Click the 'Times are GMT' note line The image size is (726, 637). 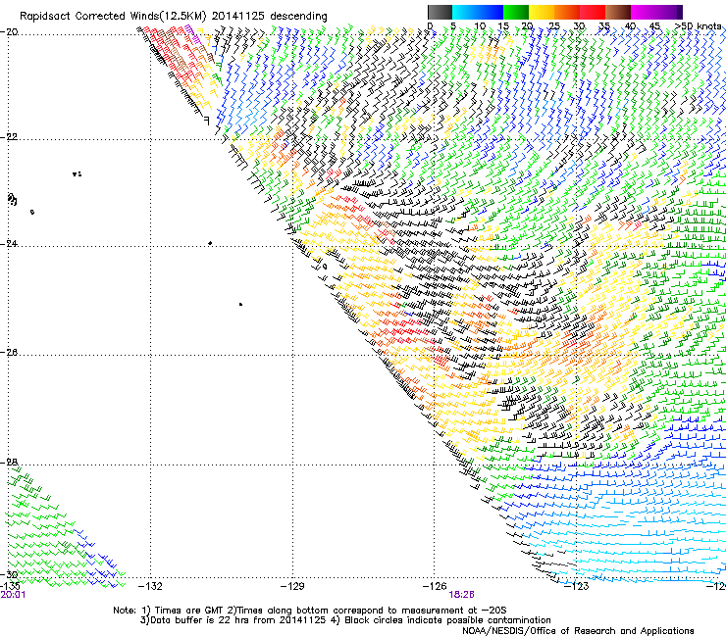pos(310,611)
